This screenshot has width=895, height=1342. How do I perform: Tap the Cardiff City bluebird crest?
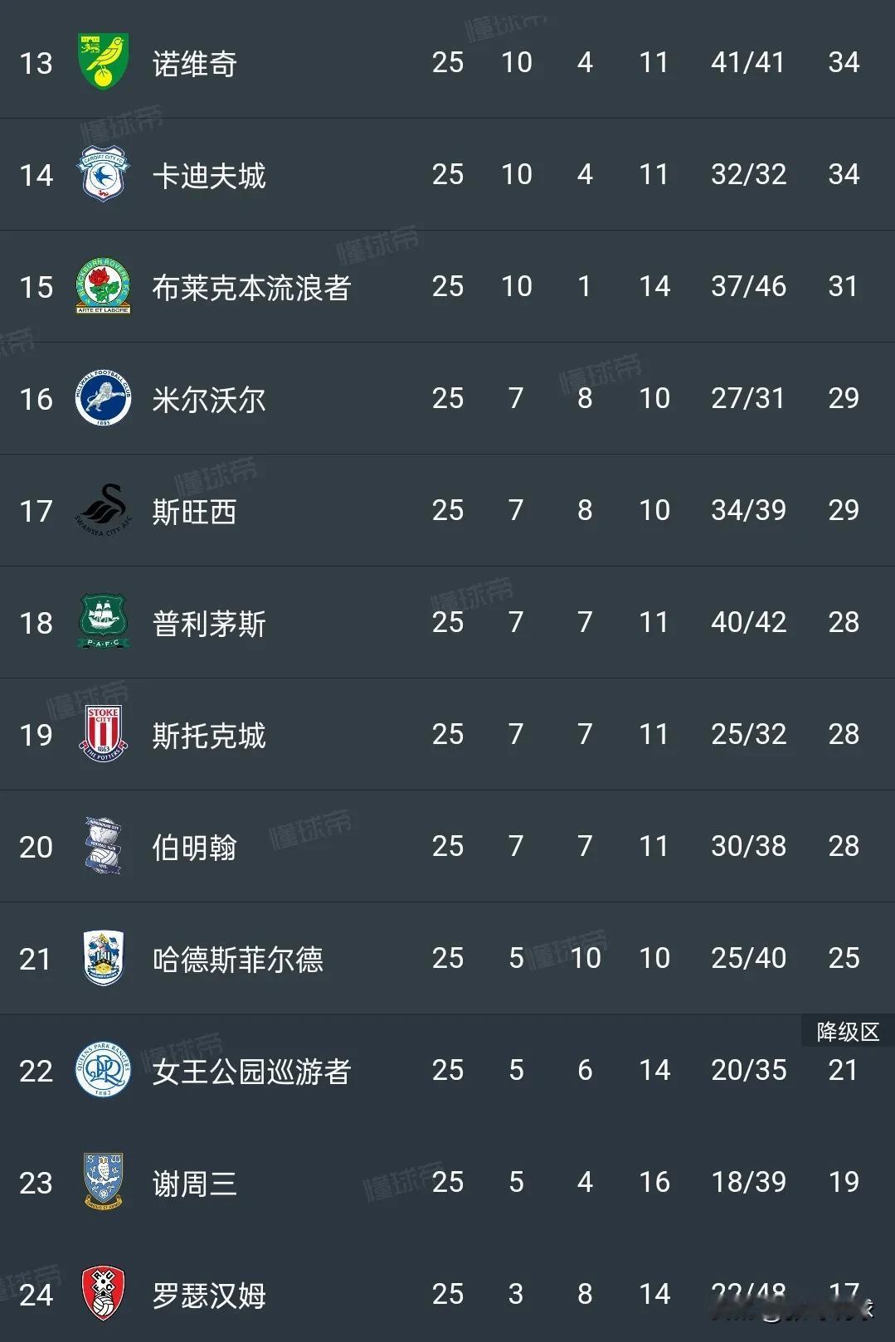point(103,174)
